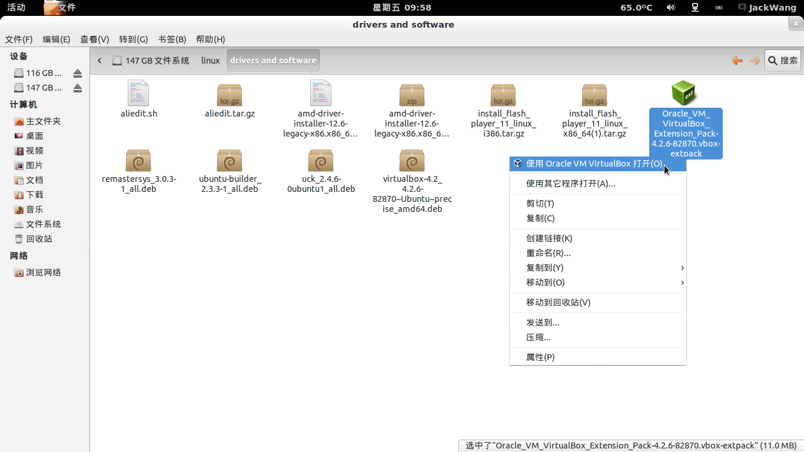Viewport: 804px width, 452px height.
Task: Select uck_2.4.6-0ubuntu1_all.deb package icon
Action: 321,160
